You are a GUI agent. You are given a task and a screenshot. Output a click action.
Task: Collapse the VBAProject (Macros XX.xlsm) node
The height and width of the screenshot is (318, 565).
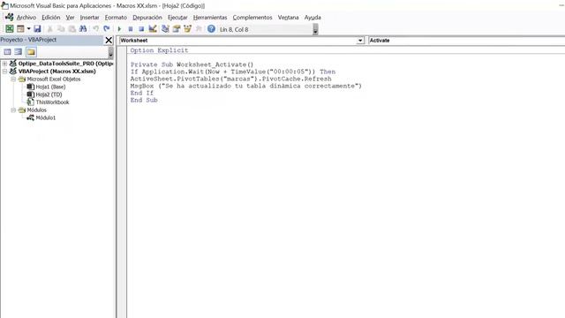(4, 72)
